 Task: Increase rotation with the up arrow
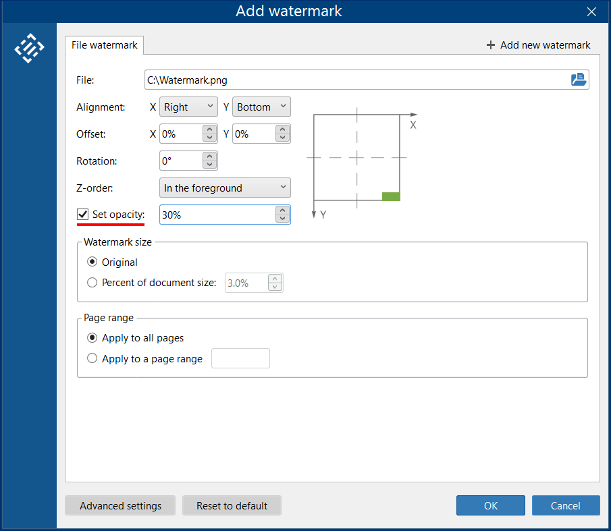210,157
